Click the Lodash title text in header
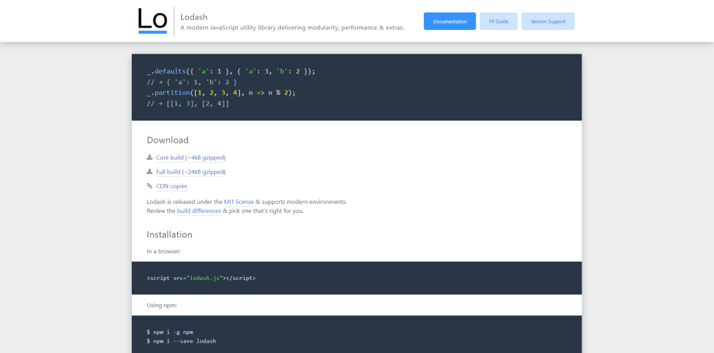714x353 pixels. click(194, 17)
